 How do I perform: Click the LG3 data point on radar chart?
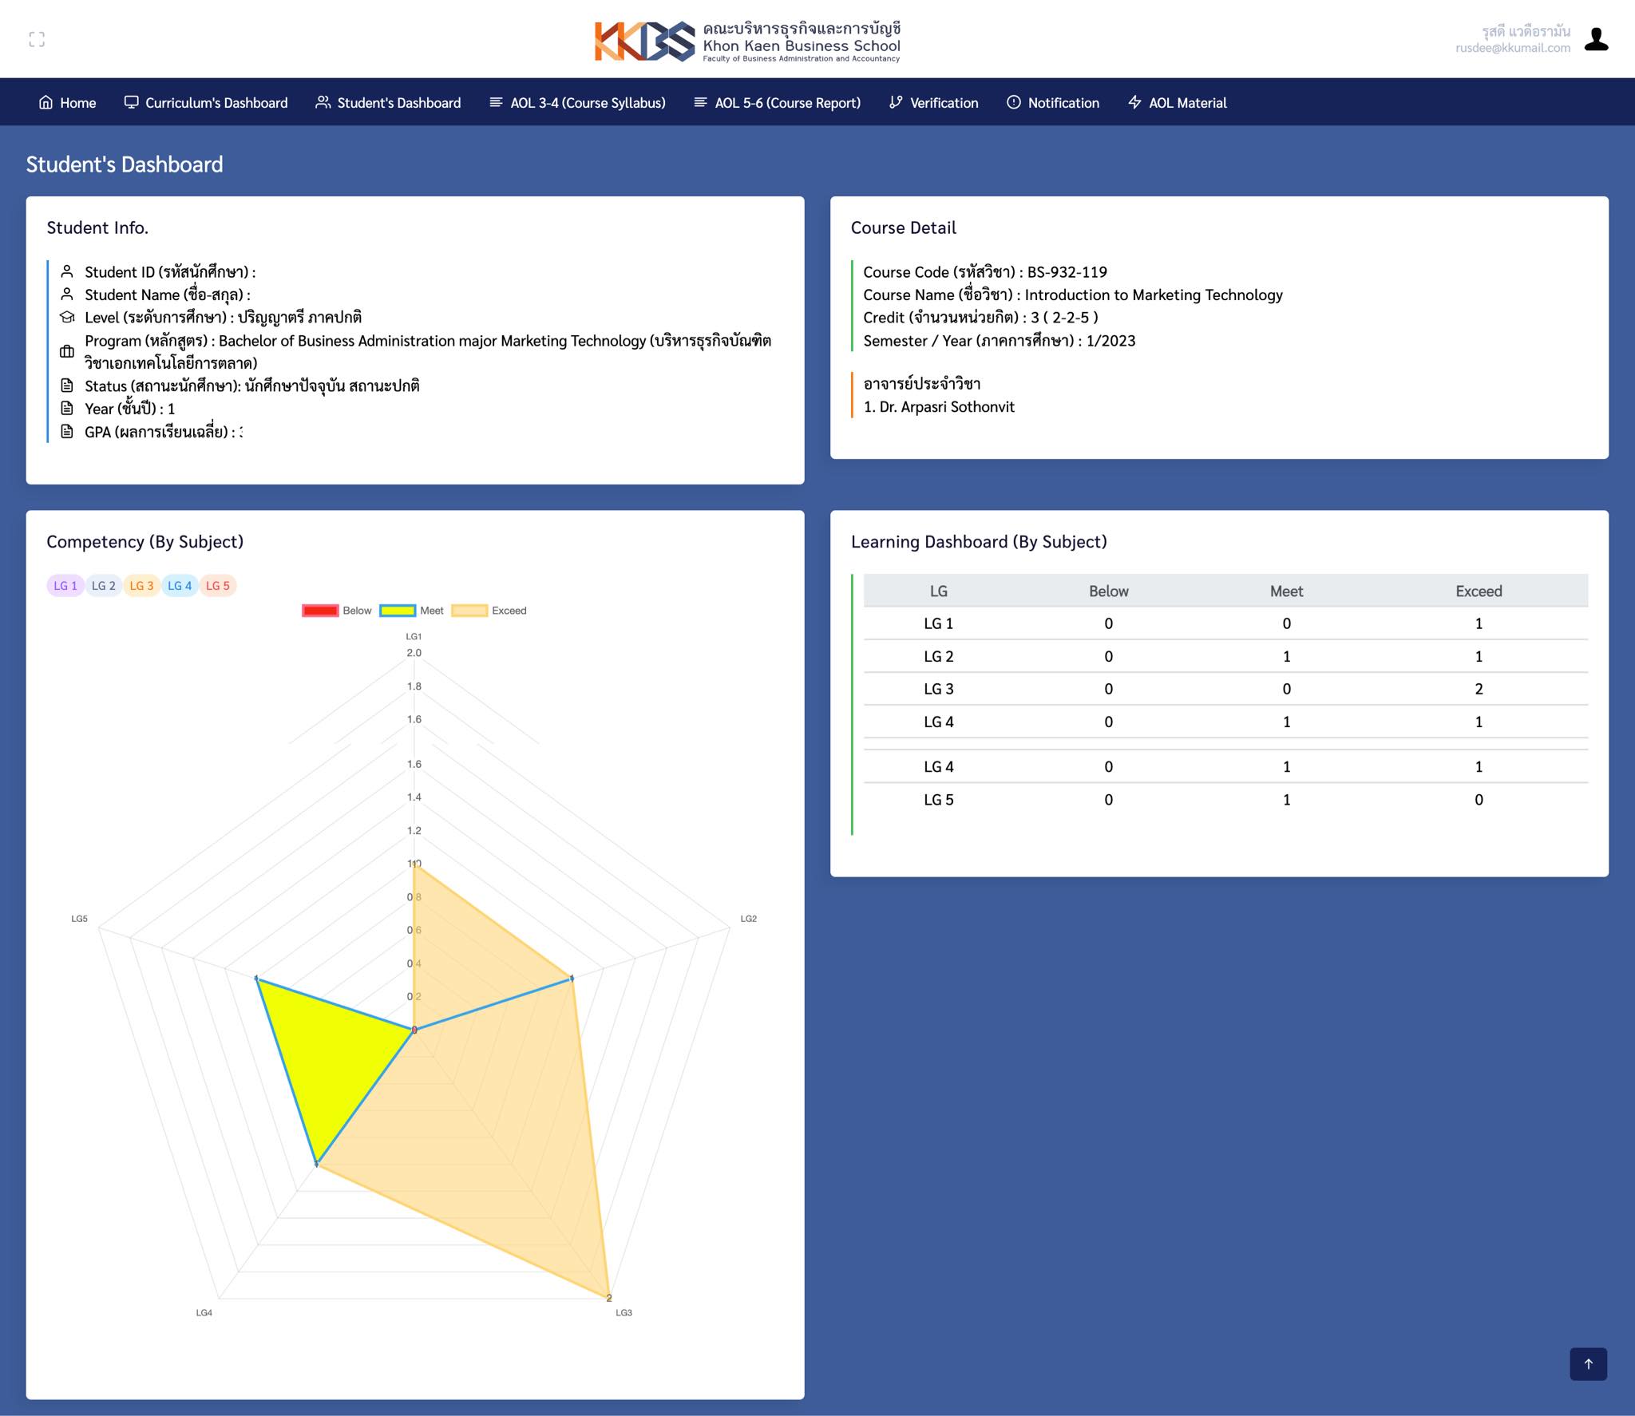coord(608,1297)
